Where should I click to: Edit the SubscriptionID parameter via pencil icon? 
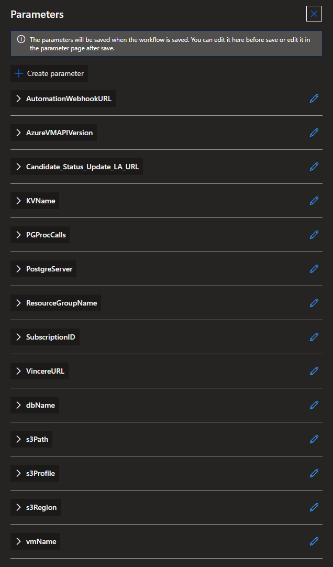click(x=314, y=337)
